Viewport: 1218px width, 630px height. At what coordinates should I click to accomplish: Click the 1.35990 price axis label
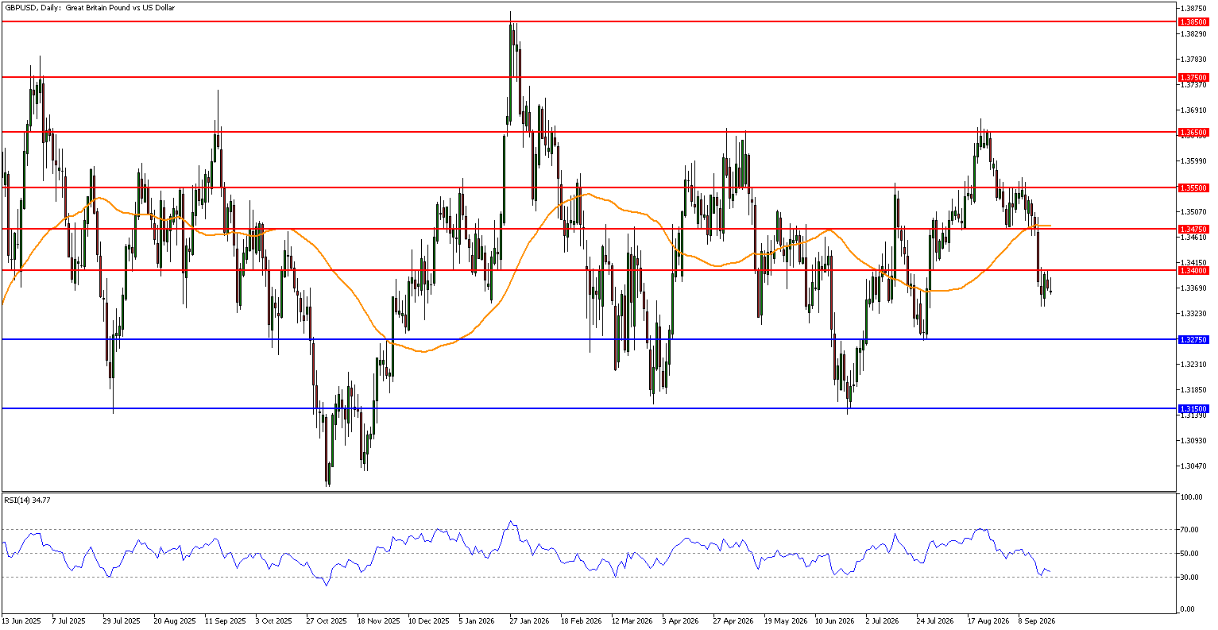coord(1193,160)
